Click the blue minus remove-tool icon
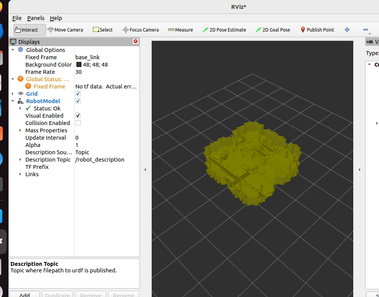Screen dimensions: 379x297 point(366,30)
